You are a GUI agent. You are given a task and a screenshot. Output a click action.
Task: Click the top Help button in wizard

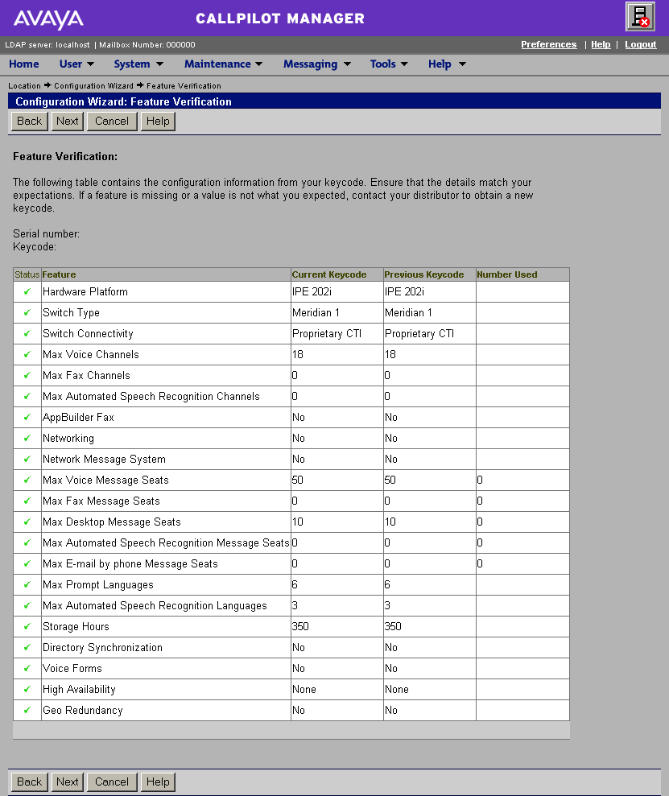(x=158, y=122)
